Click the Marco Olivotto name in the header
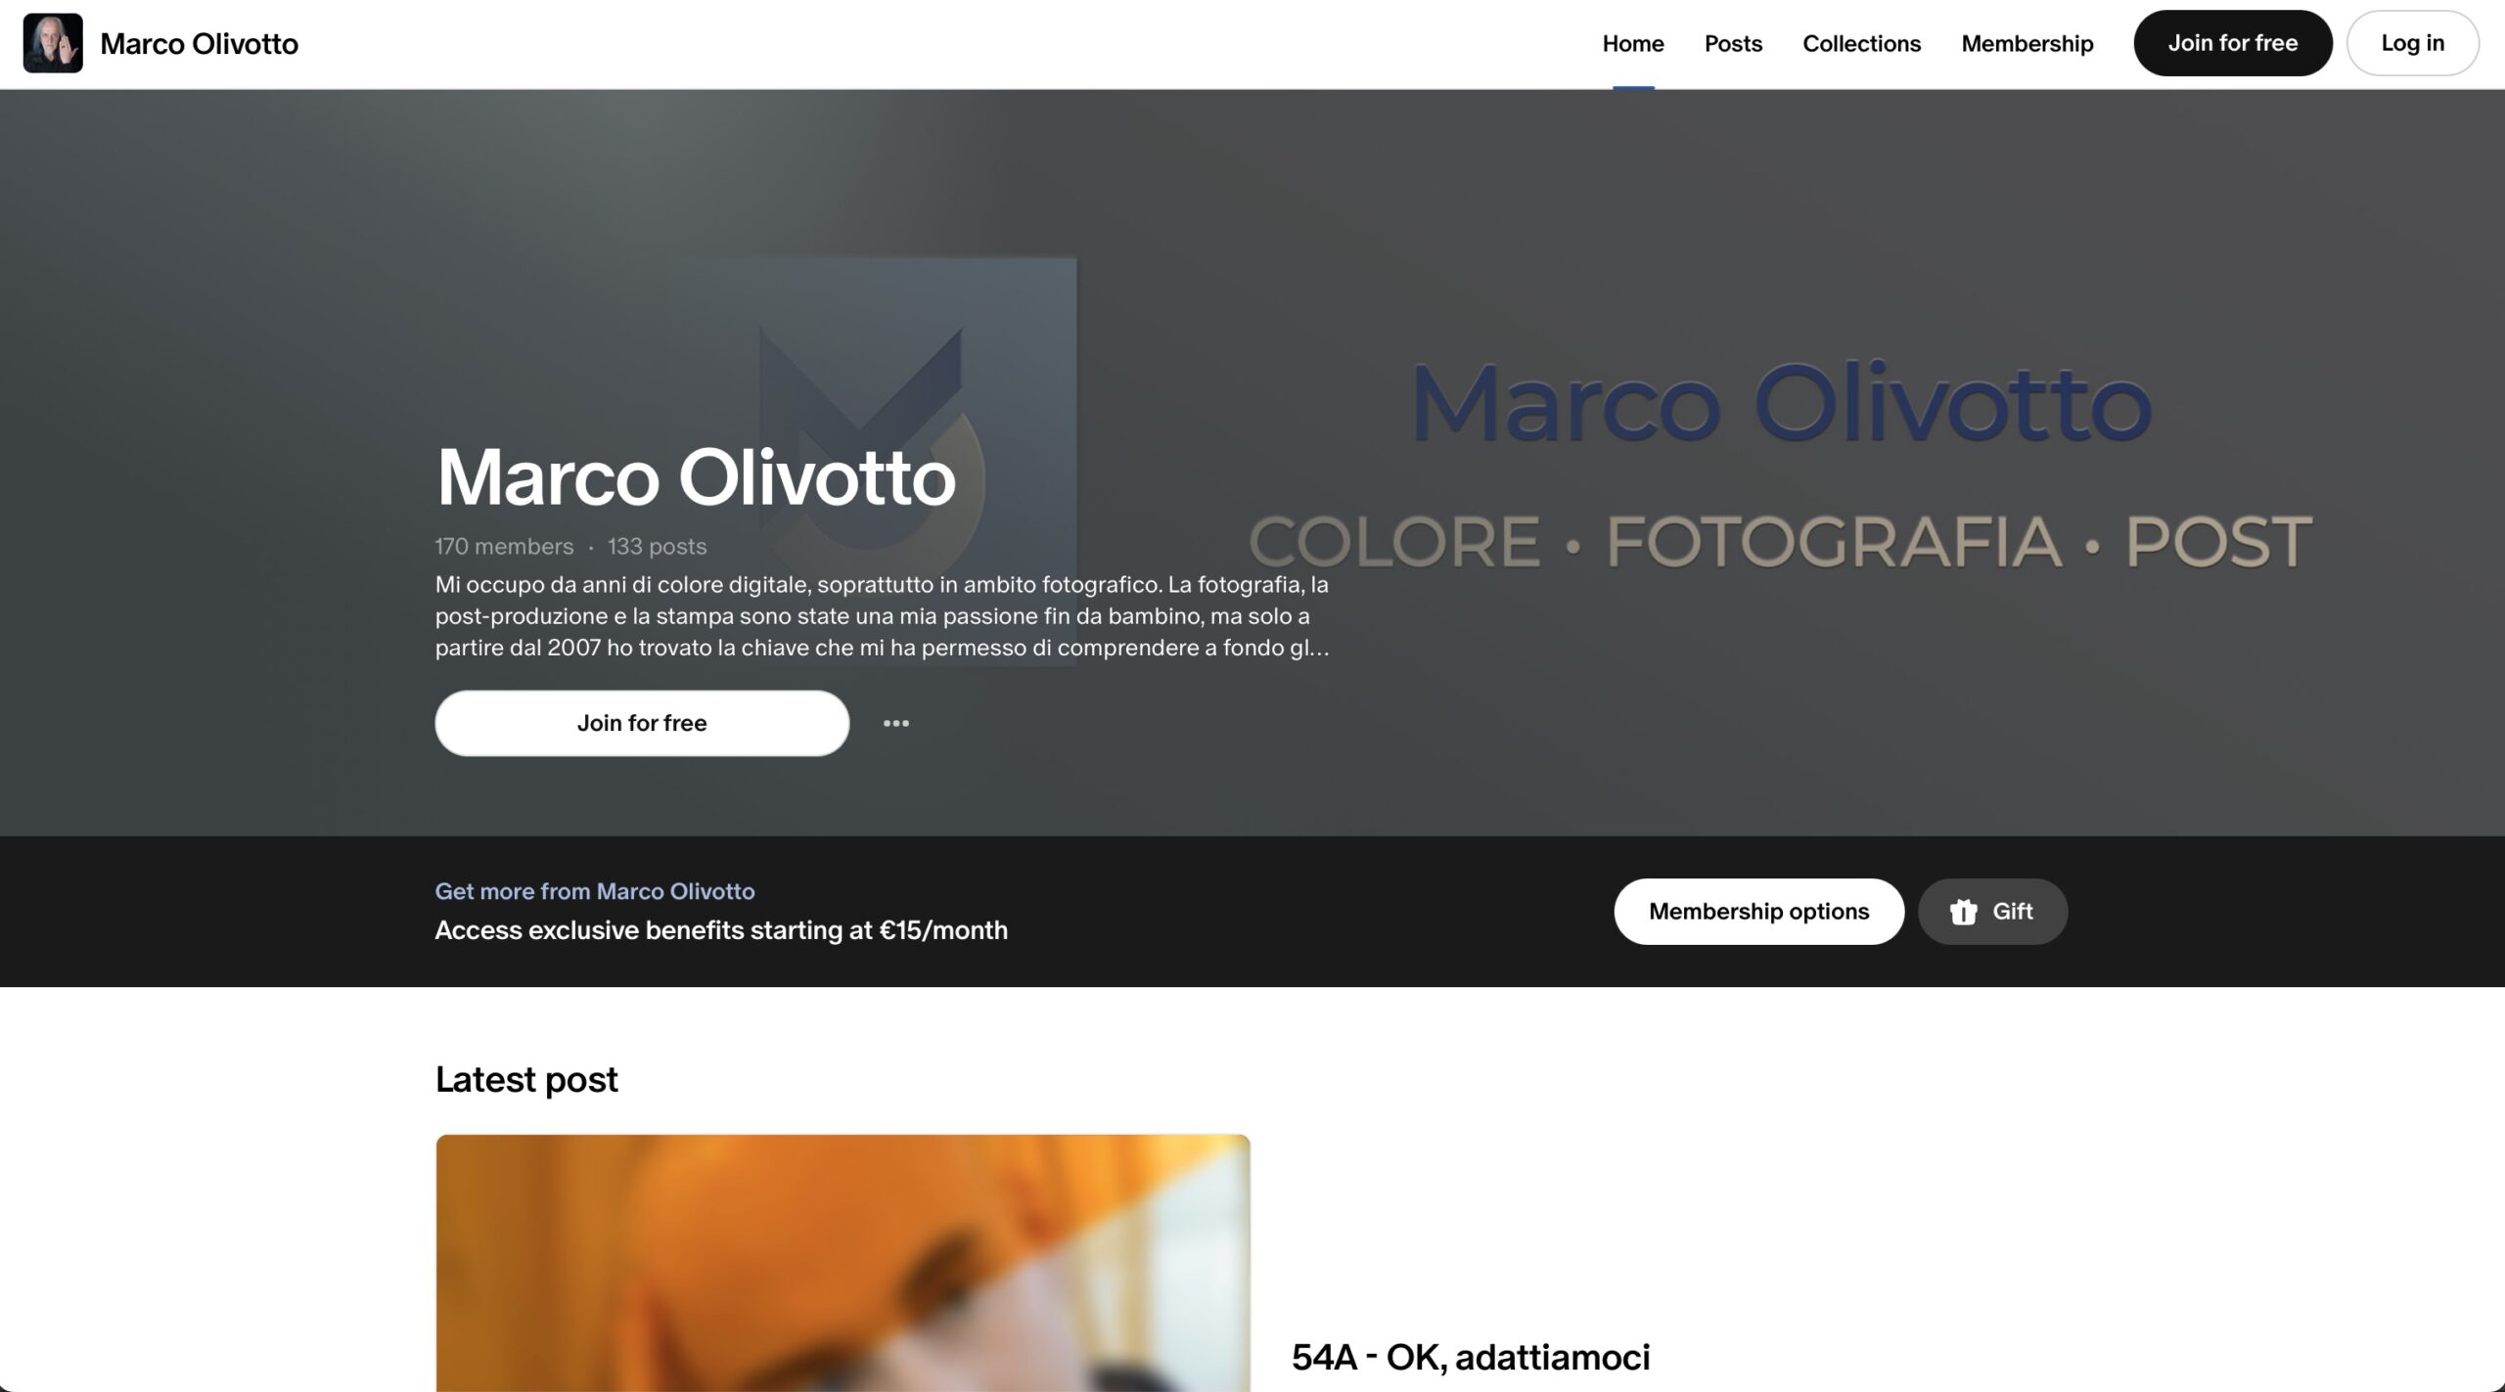Viewport: 2505px width, 1392px height. pyautogui.click(x=199, y=44)
